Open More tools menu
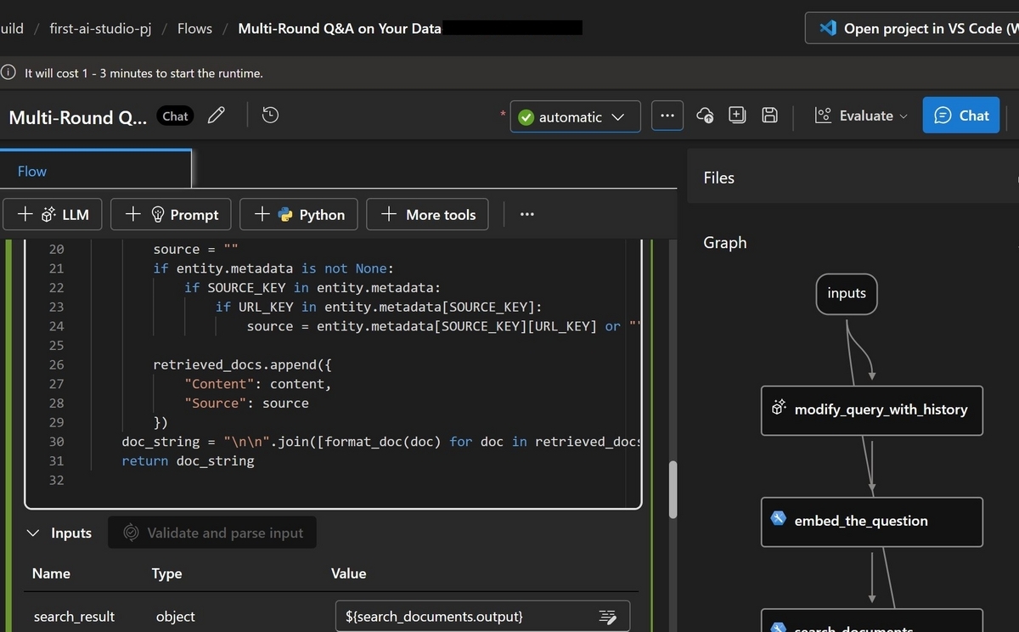 coord(428,214)
